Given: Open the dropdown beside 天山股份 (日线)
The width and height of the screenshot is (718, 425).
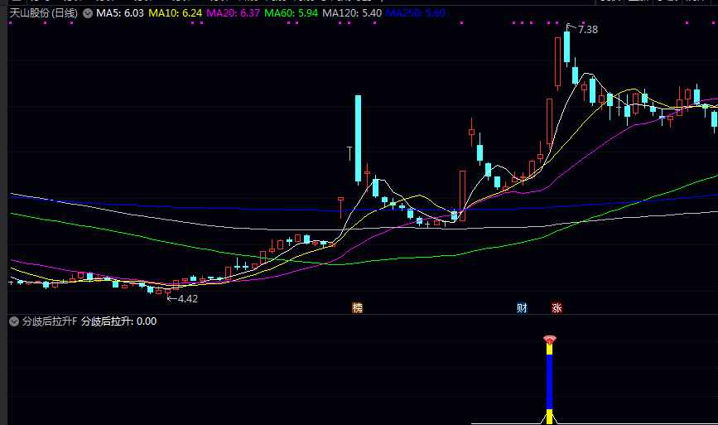Looking at the screenshot, I should (88, 13).
